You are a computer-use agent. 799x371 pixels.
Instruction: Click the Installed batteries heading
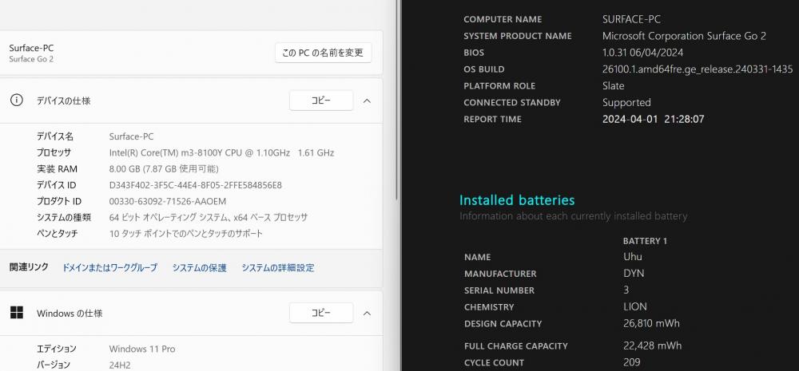pyautogui.click(x=517, y=200)
